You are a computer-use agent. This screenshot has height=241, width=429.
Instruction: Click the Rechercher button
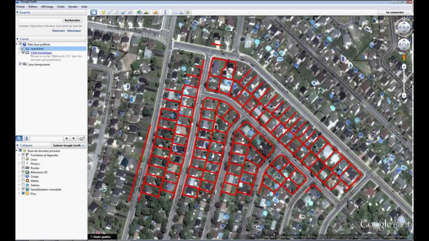coord(72,20)
